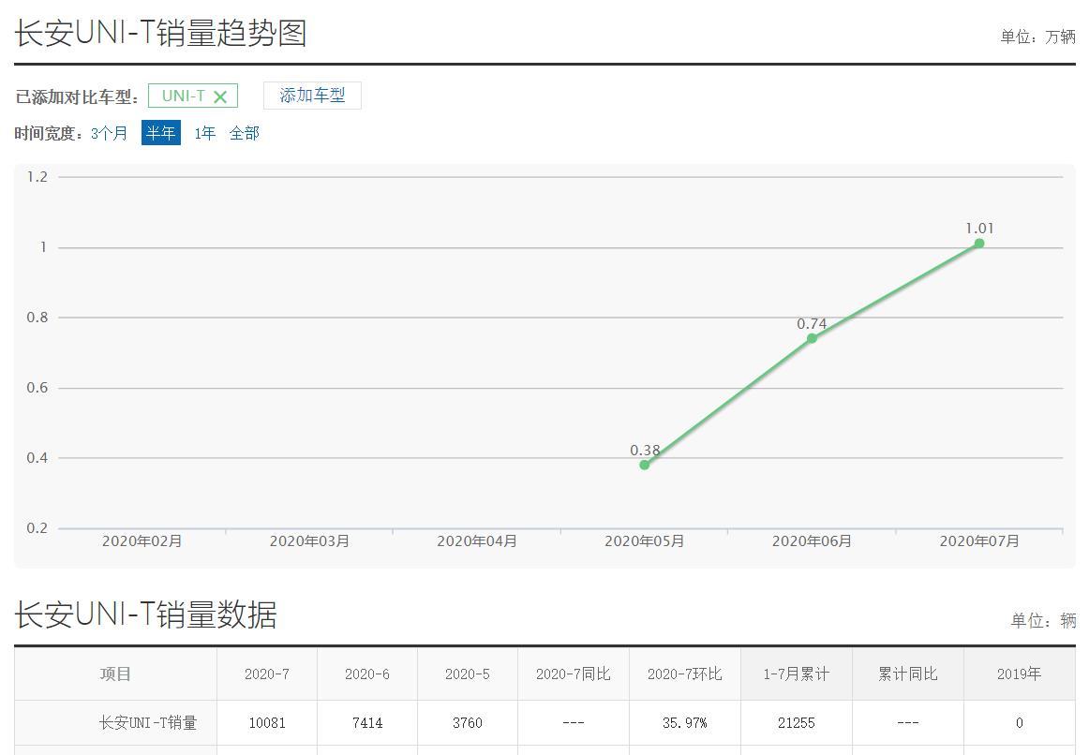Select the 半年 time range
Viewport: 1089px width, 755px height.
click(161, 132)
